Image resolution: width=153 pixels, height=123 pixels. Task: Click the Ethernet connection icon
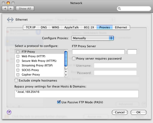click(10, 20)
